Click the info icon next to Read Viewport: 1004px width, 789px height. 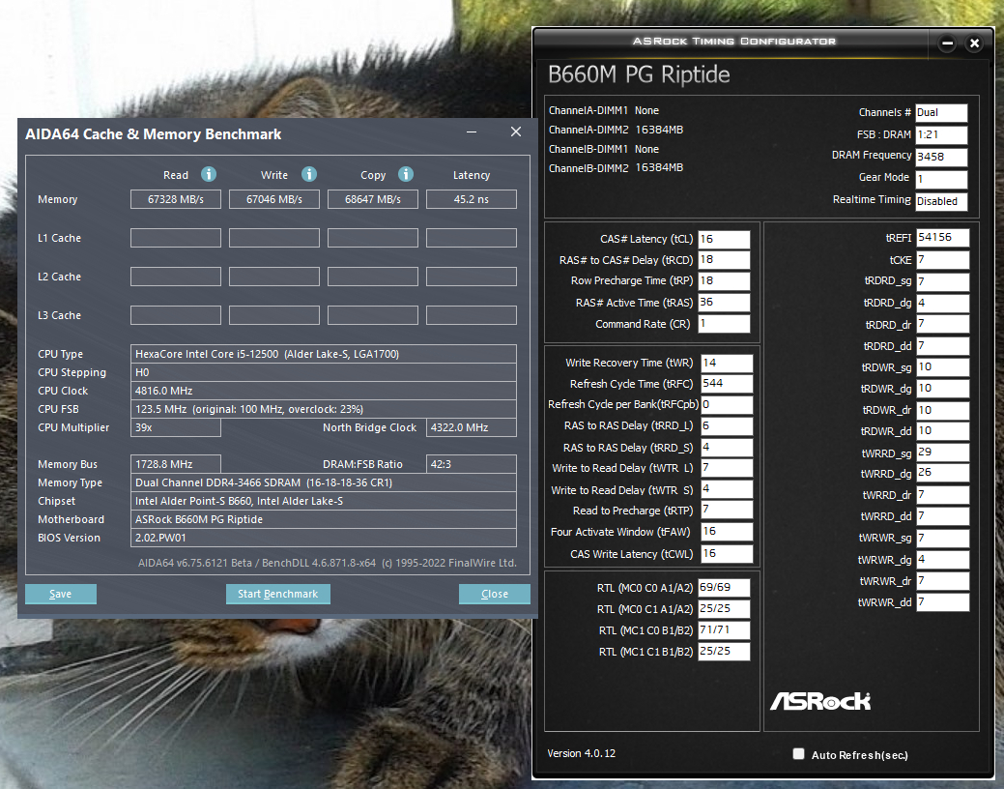tap(208, 174)
